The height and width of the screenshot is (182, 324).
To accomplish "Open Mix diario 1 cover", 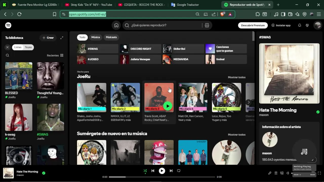I will 92,97.
